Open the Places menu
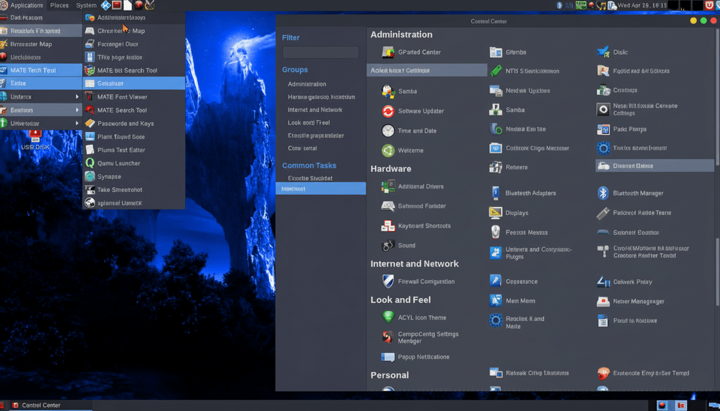 [59, 5]
